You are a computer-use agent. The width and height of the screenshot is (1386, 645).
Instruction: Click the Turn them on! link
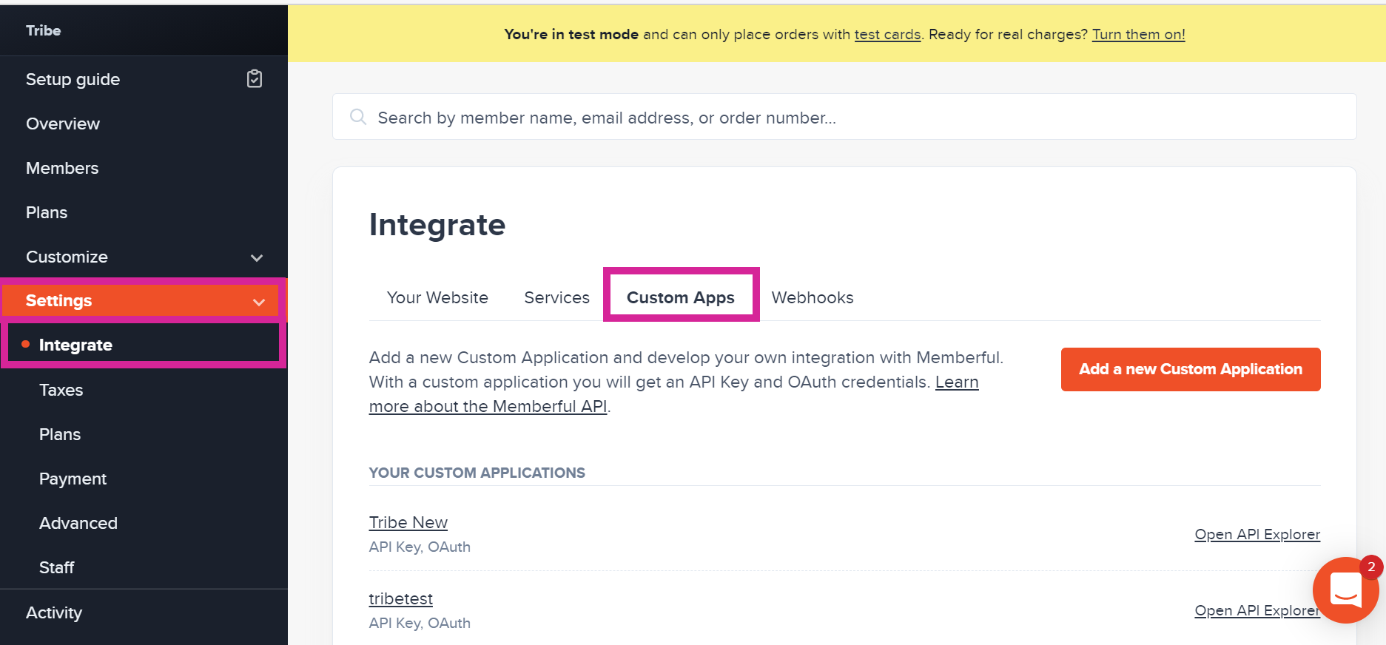1138,34
